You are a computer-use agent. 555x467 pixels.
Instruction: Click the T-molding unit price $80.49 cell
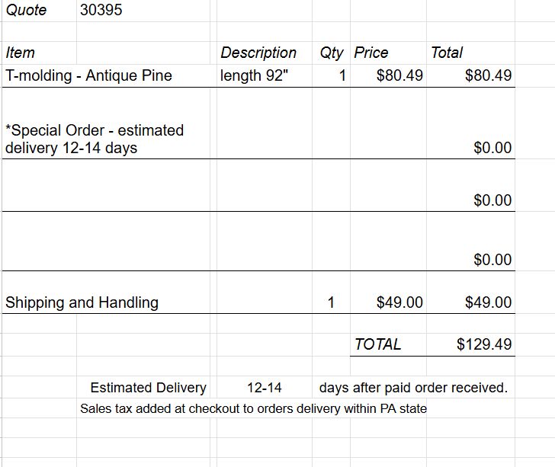tap(399, 75)
